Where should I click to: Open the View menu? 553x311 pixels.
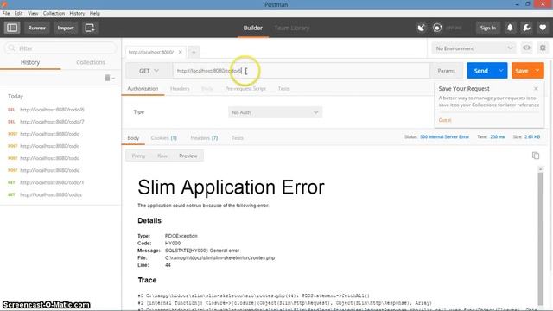click(33, 14)
